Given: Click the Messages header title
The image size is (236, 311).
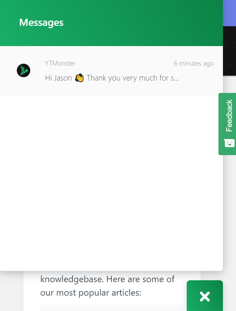Looking at the screenshot, I should click(41, 22).
